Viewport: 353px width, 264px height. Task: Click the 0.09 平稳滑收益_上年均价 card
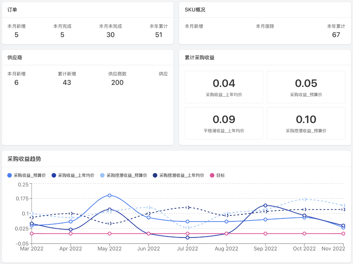[224, 123]
